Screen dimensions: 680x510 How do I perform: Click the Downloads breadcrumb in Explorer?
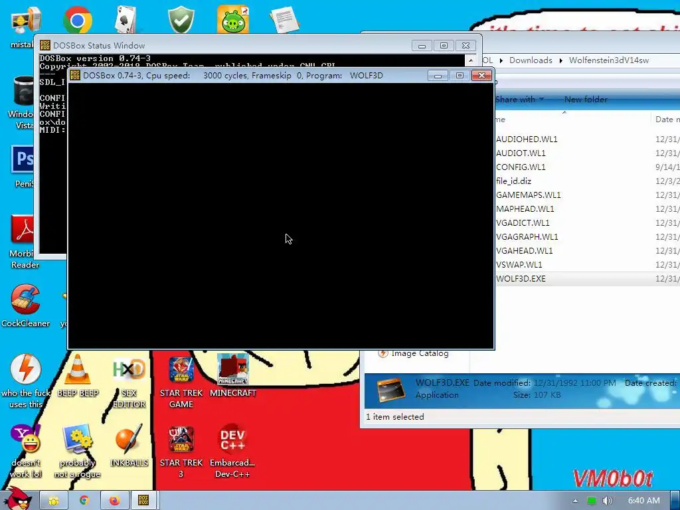coord(531,60)
